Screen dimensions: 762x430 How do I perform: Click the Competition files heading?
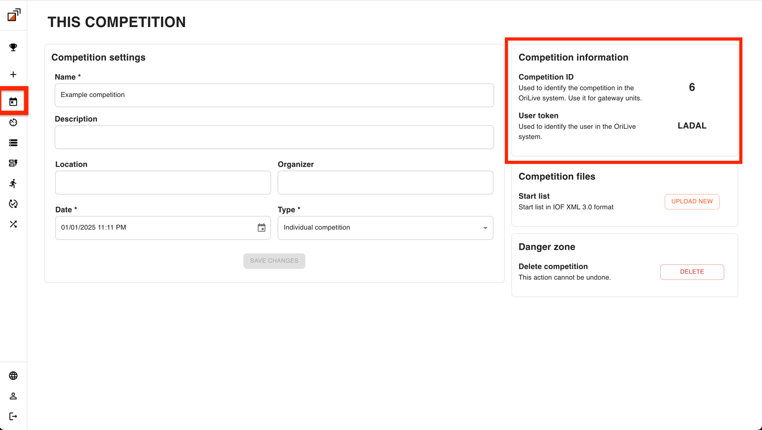click(557, 176)
